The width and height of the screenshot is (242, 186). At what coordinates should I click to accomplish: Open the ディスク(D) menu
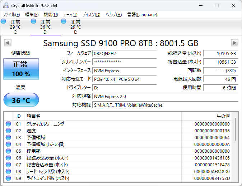(x=91, y=15)
